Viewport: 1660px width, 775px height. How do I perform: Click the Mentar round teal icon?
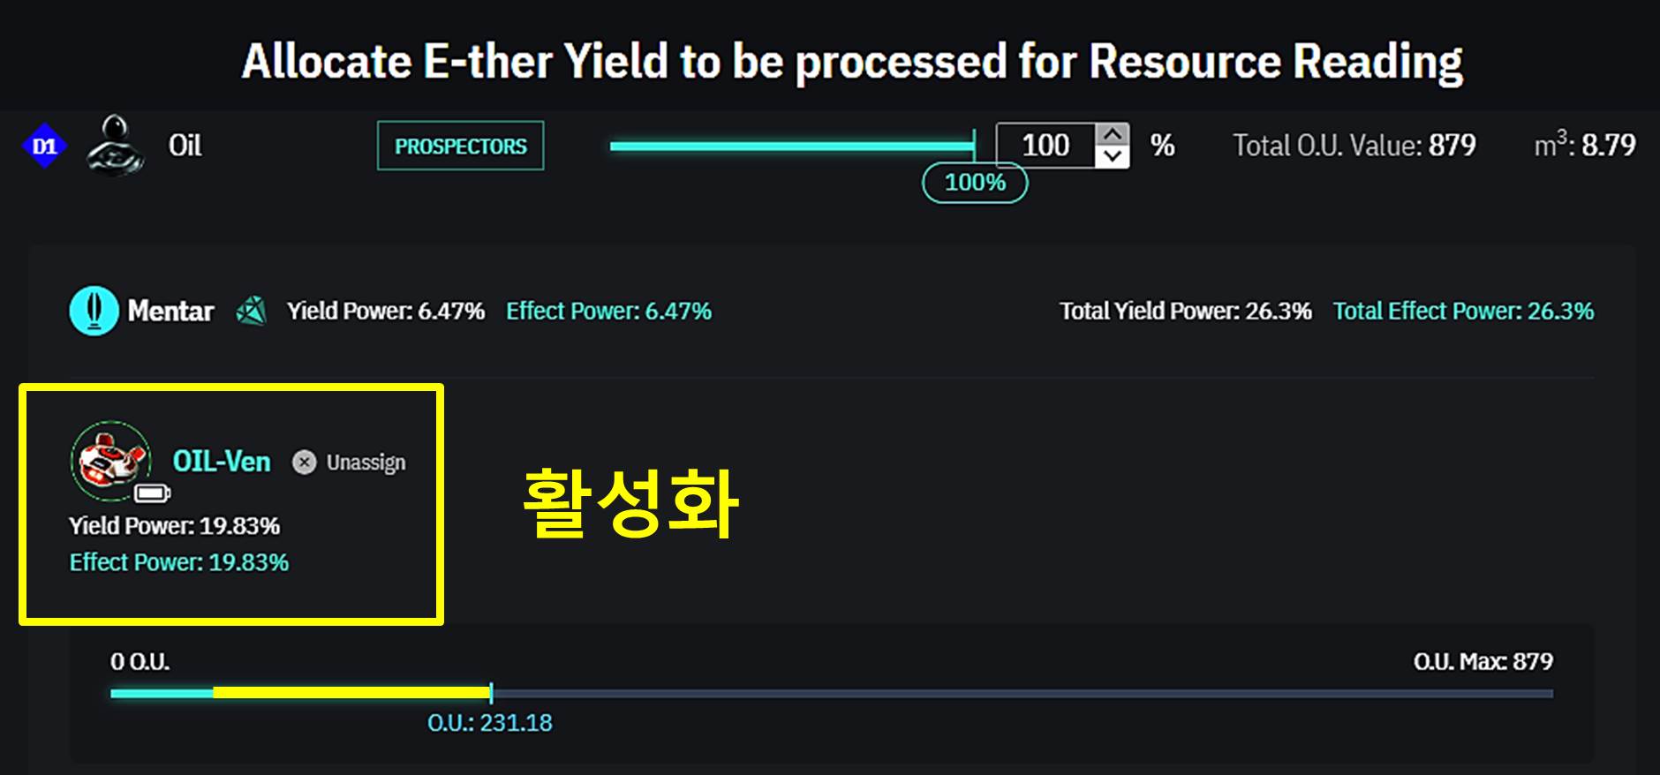[x=94, y=311]
